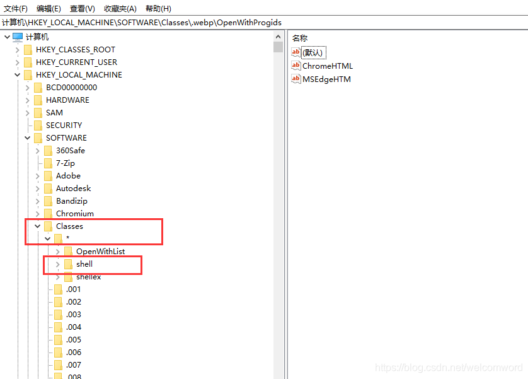
Task: Click ChromeHTML string value icon
Action: coord(296,66)
